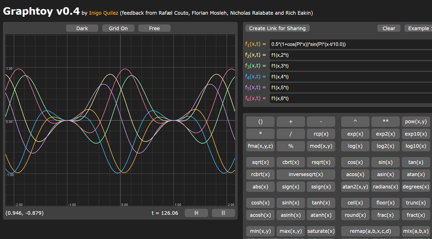Insert exp2(x) function
The height and width of the screenshot is (239, 432).
(x=386, y=134)
